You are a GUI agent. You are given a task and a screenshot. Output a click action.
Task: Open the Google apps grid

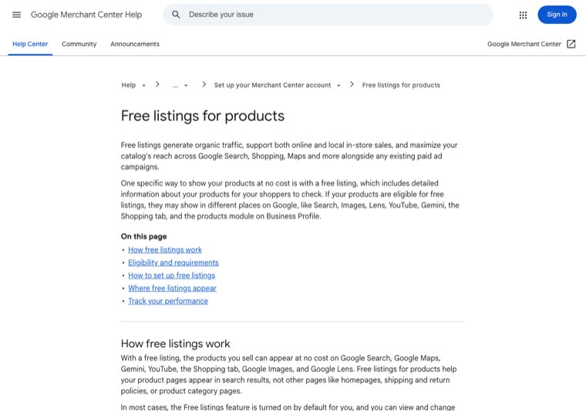(523, 15)
